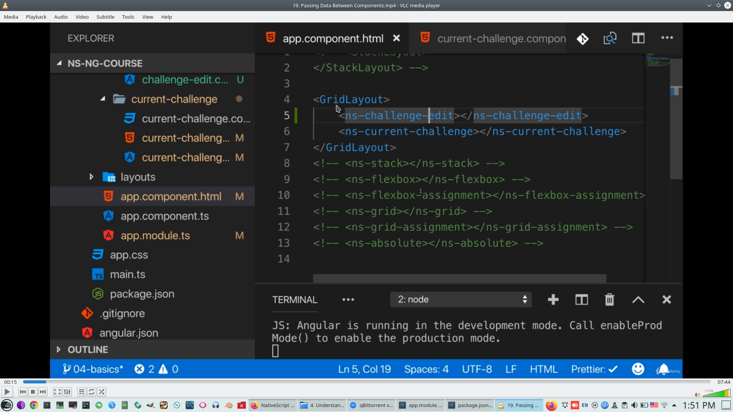This screenshot has width=733, height=412.
Task: Open the feedback smiley in the status bar
Action: coord(638,369)
